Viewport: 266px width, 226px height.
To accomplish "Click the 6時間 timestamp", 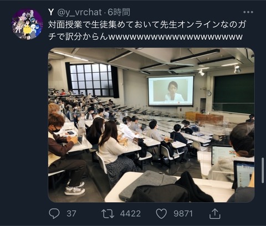I will 119,12.
